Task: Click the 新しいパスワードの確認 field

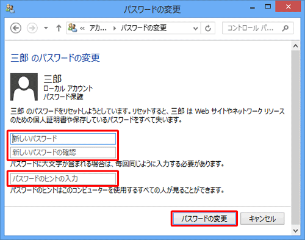Action: [63, 153]
